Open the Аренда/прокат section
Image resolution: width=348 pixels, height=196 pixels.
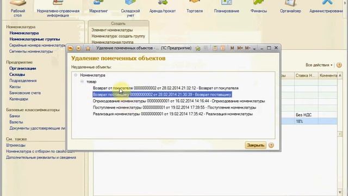(x=163, y=7)
